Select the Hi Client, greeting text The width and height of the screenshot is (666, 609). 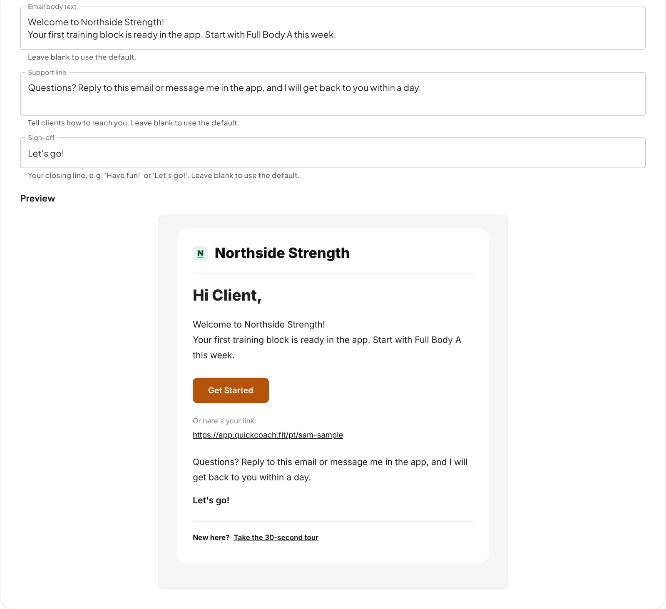point(227,296)
